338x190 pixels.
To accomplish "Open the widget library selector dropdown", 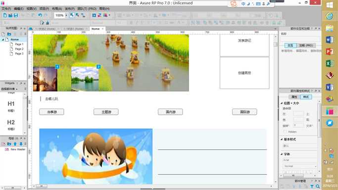I will (10, 89).
